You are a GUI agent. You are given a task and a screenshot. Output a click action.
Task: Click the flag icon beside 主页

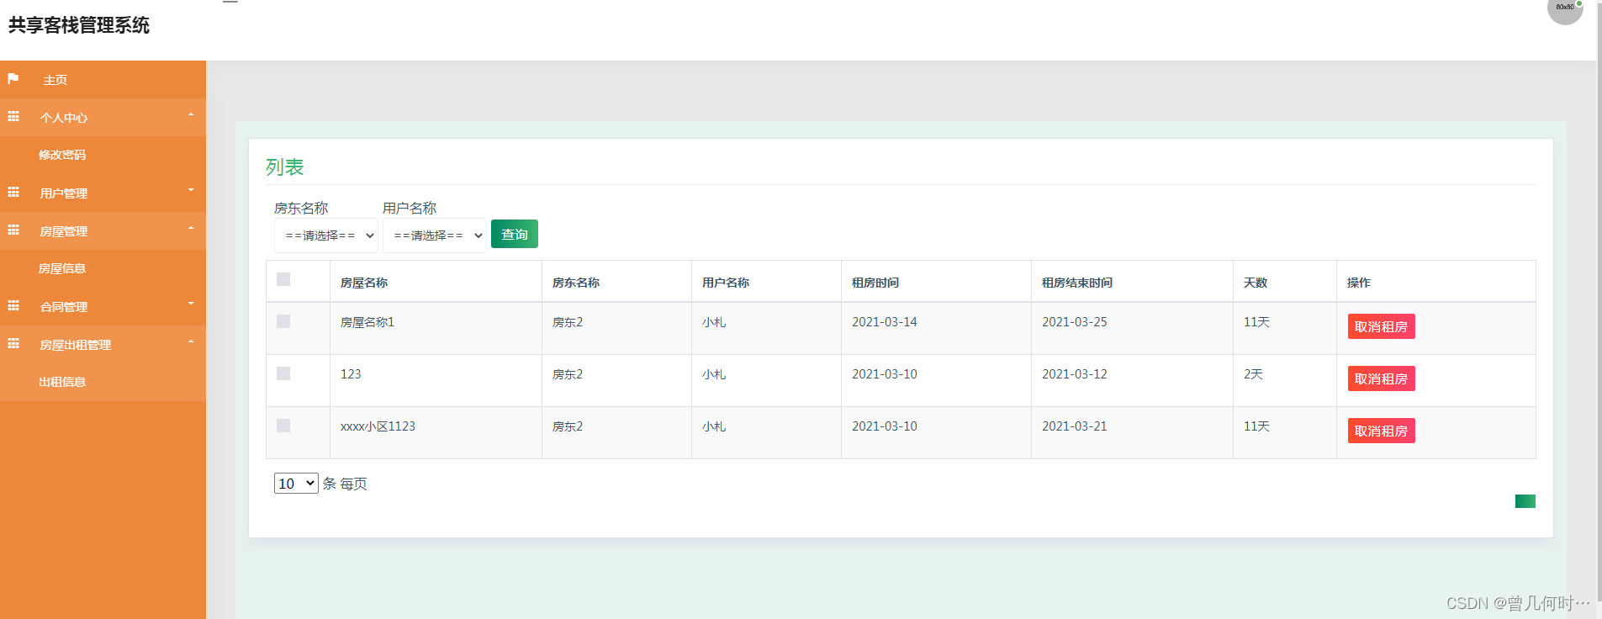point(13,79)
